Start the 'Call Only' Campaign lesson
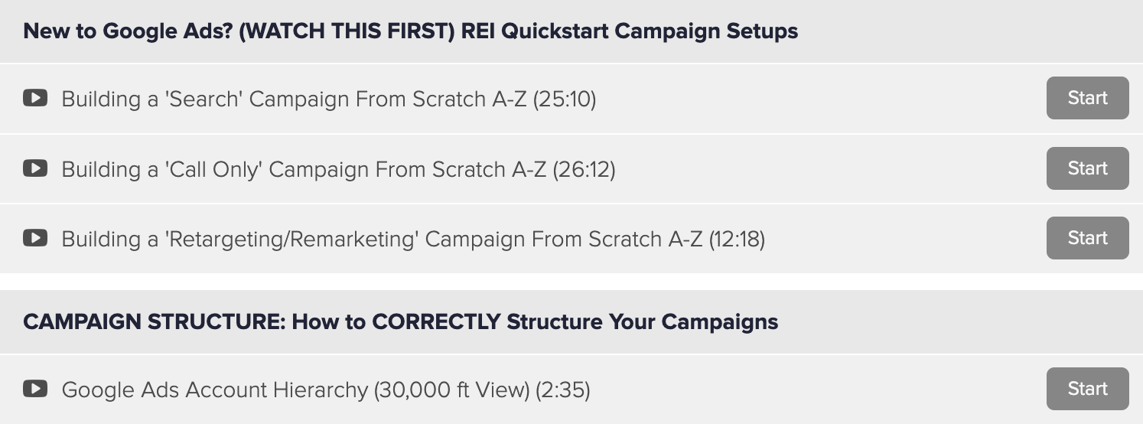The image size is (1143, 424). 1087,168
